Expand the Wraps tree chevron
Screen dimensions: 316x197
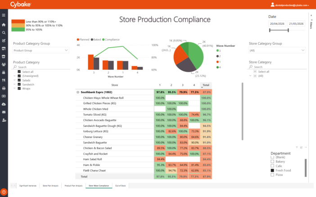(14, 89)
